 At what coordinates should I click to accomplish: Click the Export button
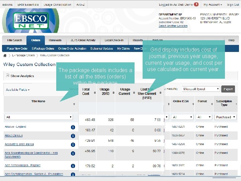tap(228, 89)
